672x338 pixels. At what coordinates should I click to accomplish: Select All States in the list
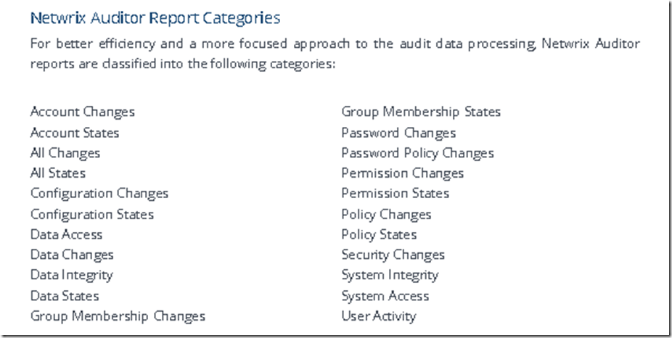pos(58,173)
